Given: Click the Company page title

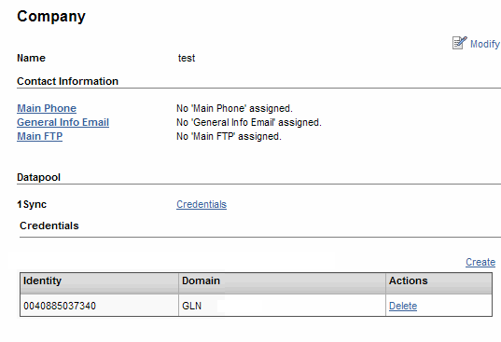Looking at the screenshot, I should (51, 16).
